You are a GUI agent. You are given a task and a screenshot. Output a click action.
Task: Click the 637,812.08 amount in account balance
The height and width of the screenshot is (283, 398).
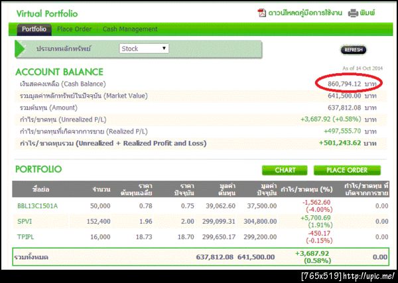click(344, 108)
